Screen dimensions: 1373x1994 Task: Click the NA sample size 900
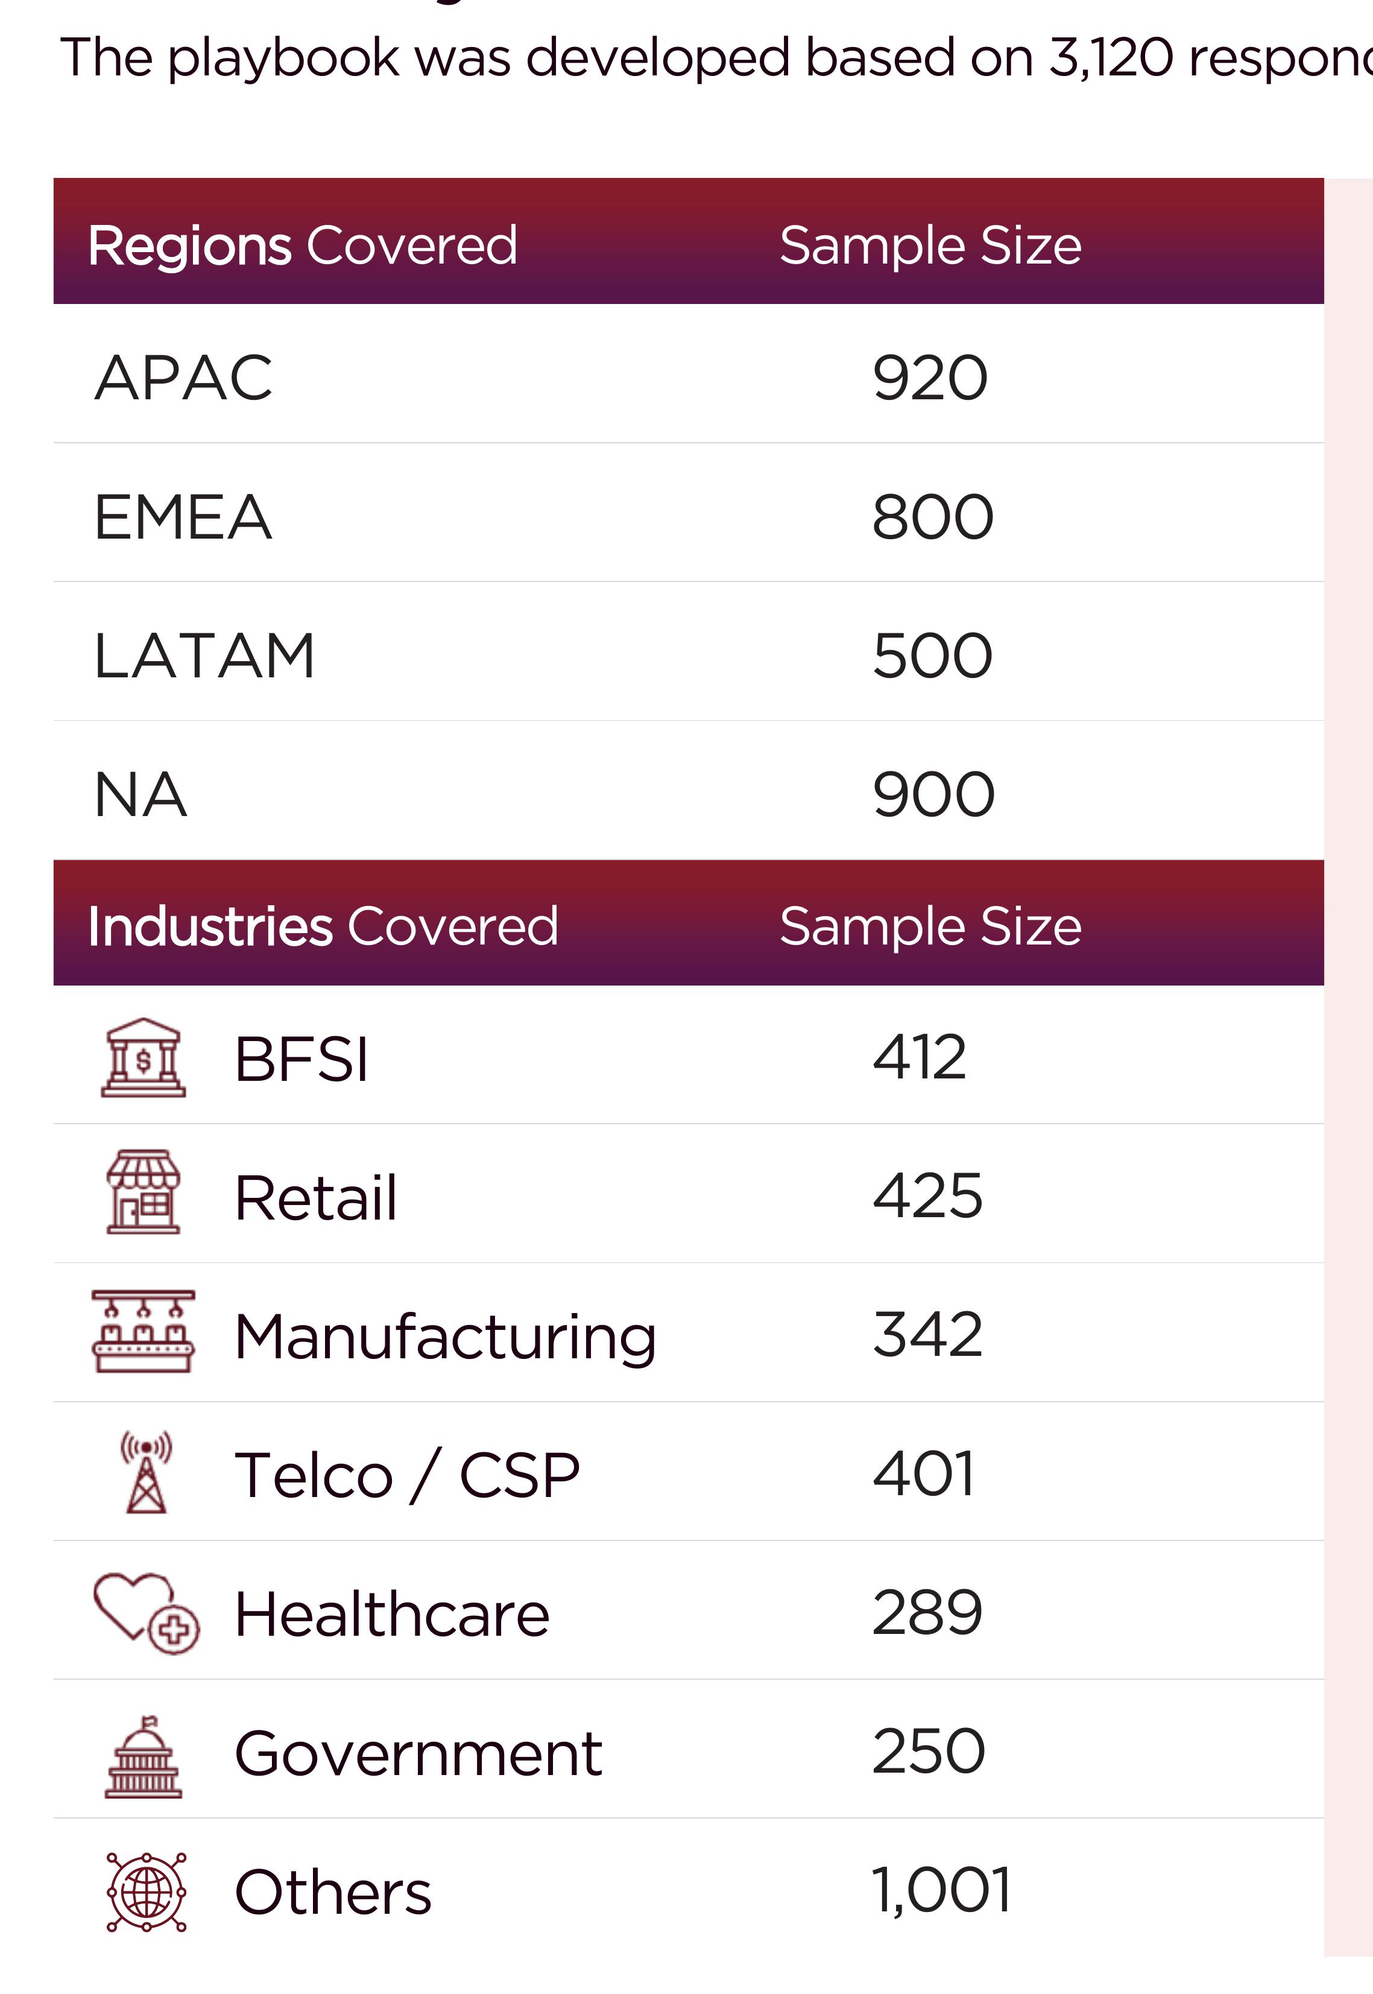click(933, 794)
